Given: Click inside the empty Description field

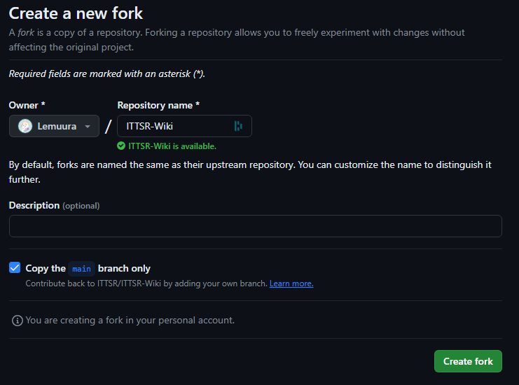Looking at the screenshot, I should coord(256,226).
